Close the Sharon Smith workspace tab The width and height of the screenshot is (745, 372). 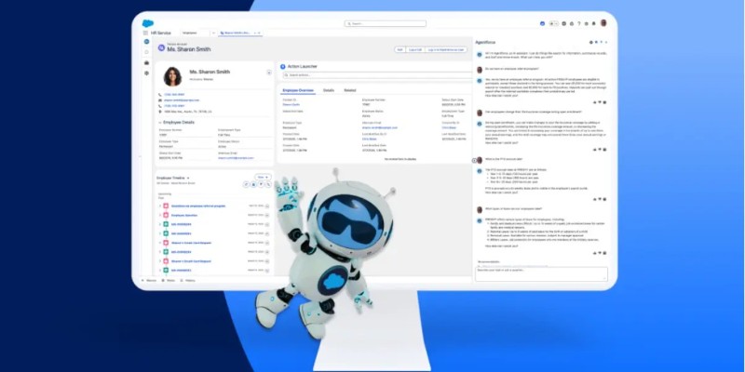tap(259, 33)
